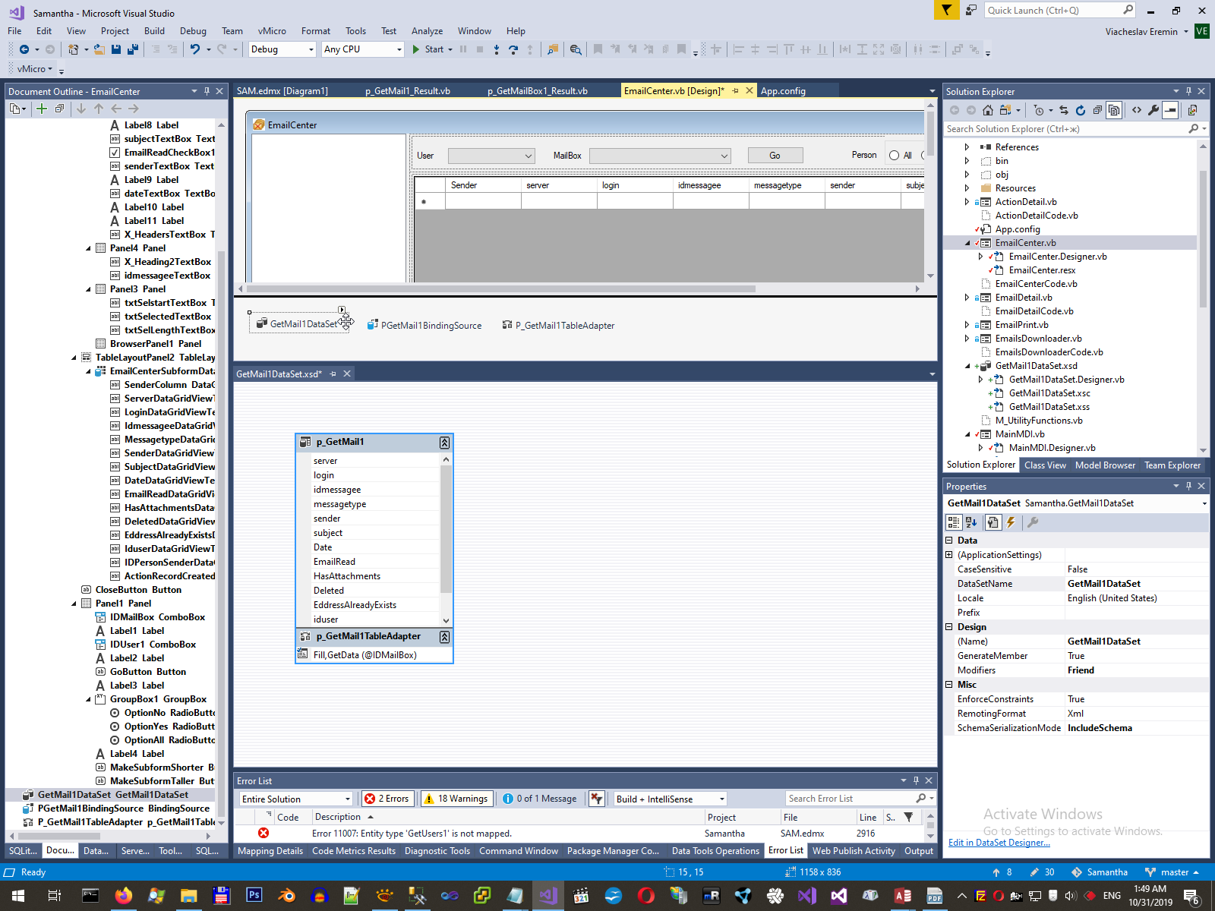The height and width of the screenshot is (911, 1215).
Task: Open the Tools menu
Action: coord(355,31)
